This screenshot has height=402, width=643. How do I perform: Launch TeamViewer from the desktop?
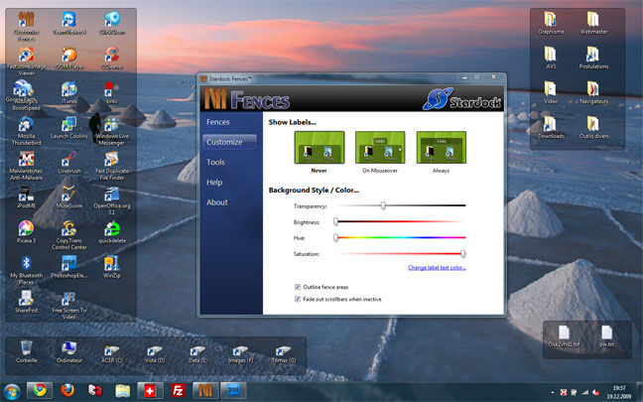69,23
